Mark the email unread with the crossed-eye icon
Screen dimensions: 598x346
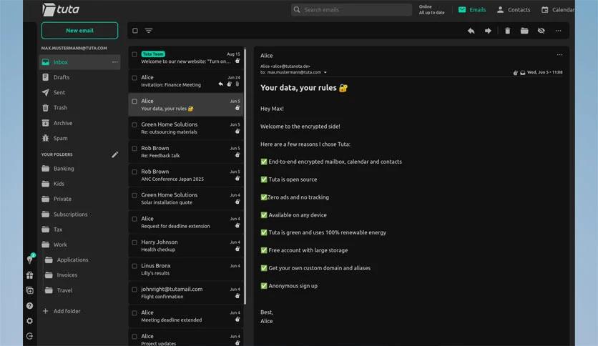click(541, 31)
